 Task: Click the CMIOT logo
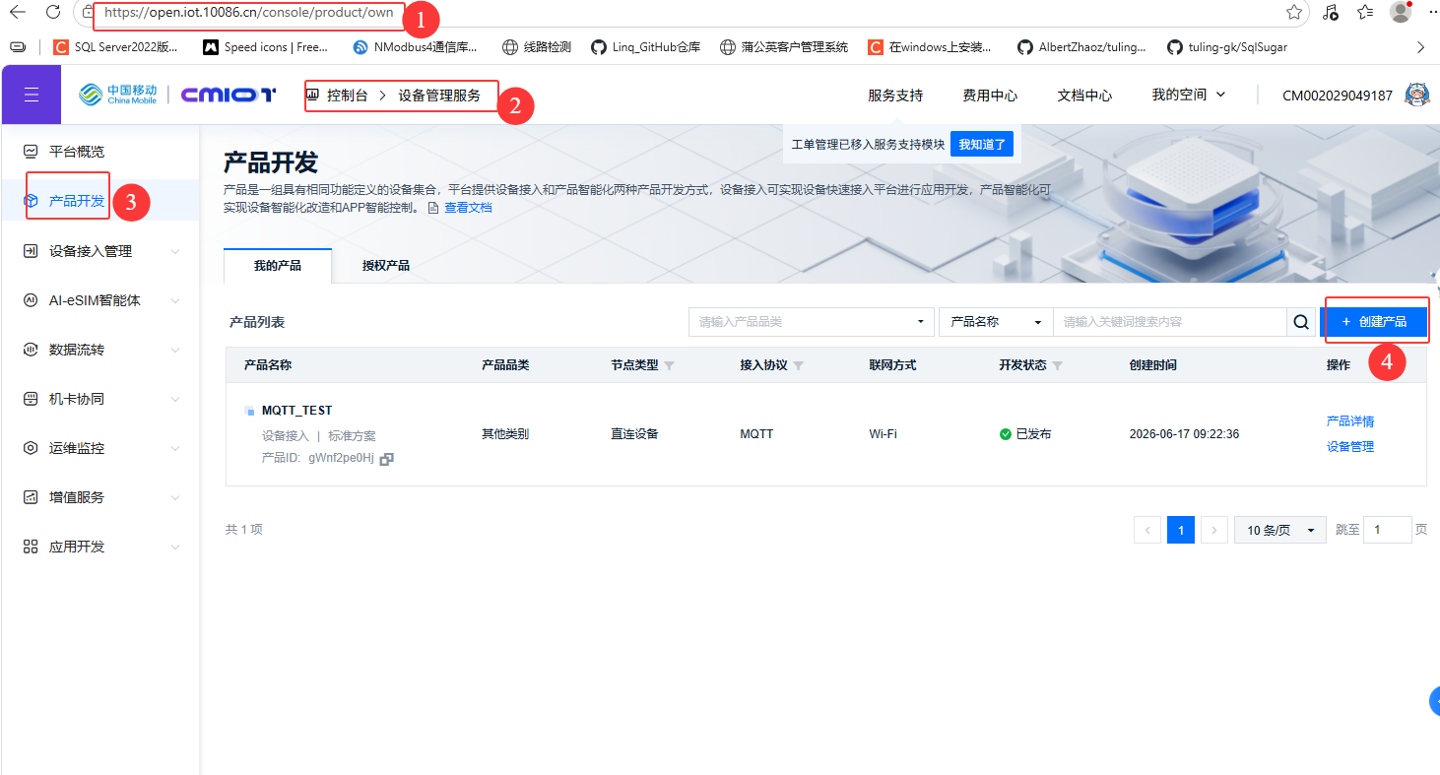point(229,95)
